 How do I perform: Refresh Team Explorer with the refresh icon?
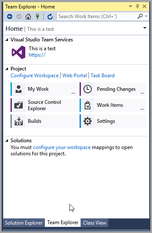pyautogui.click(x=50, y=16)
